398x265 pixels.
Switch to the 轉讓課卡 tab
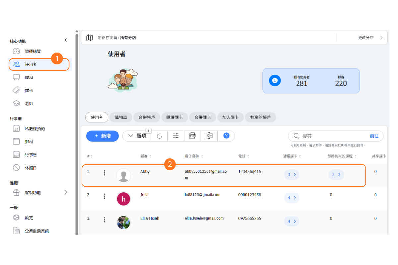tap(174, 117)
